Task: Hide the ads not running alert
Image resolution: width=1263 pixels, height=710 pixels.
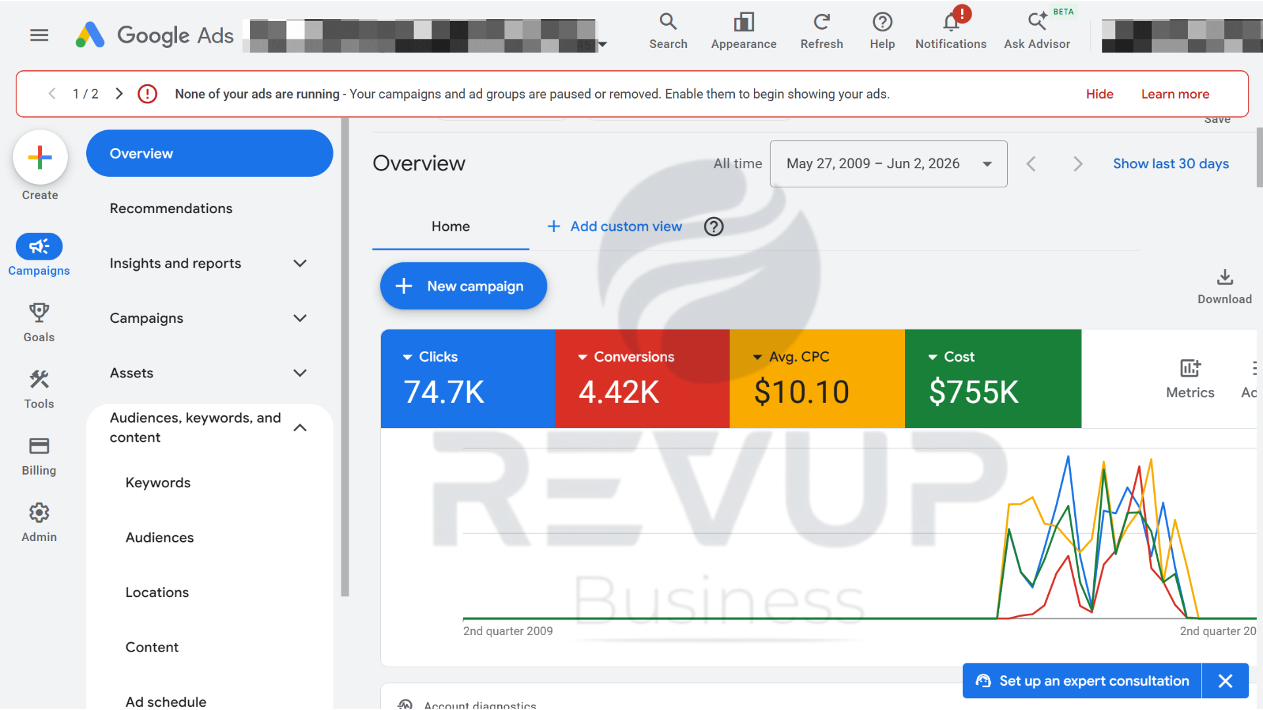Action: [x=1099, y=94]
